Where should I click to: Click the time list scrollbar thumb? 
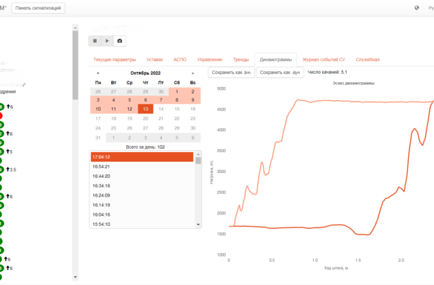tap(198, 161)
